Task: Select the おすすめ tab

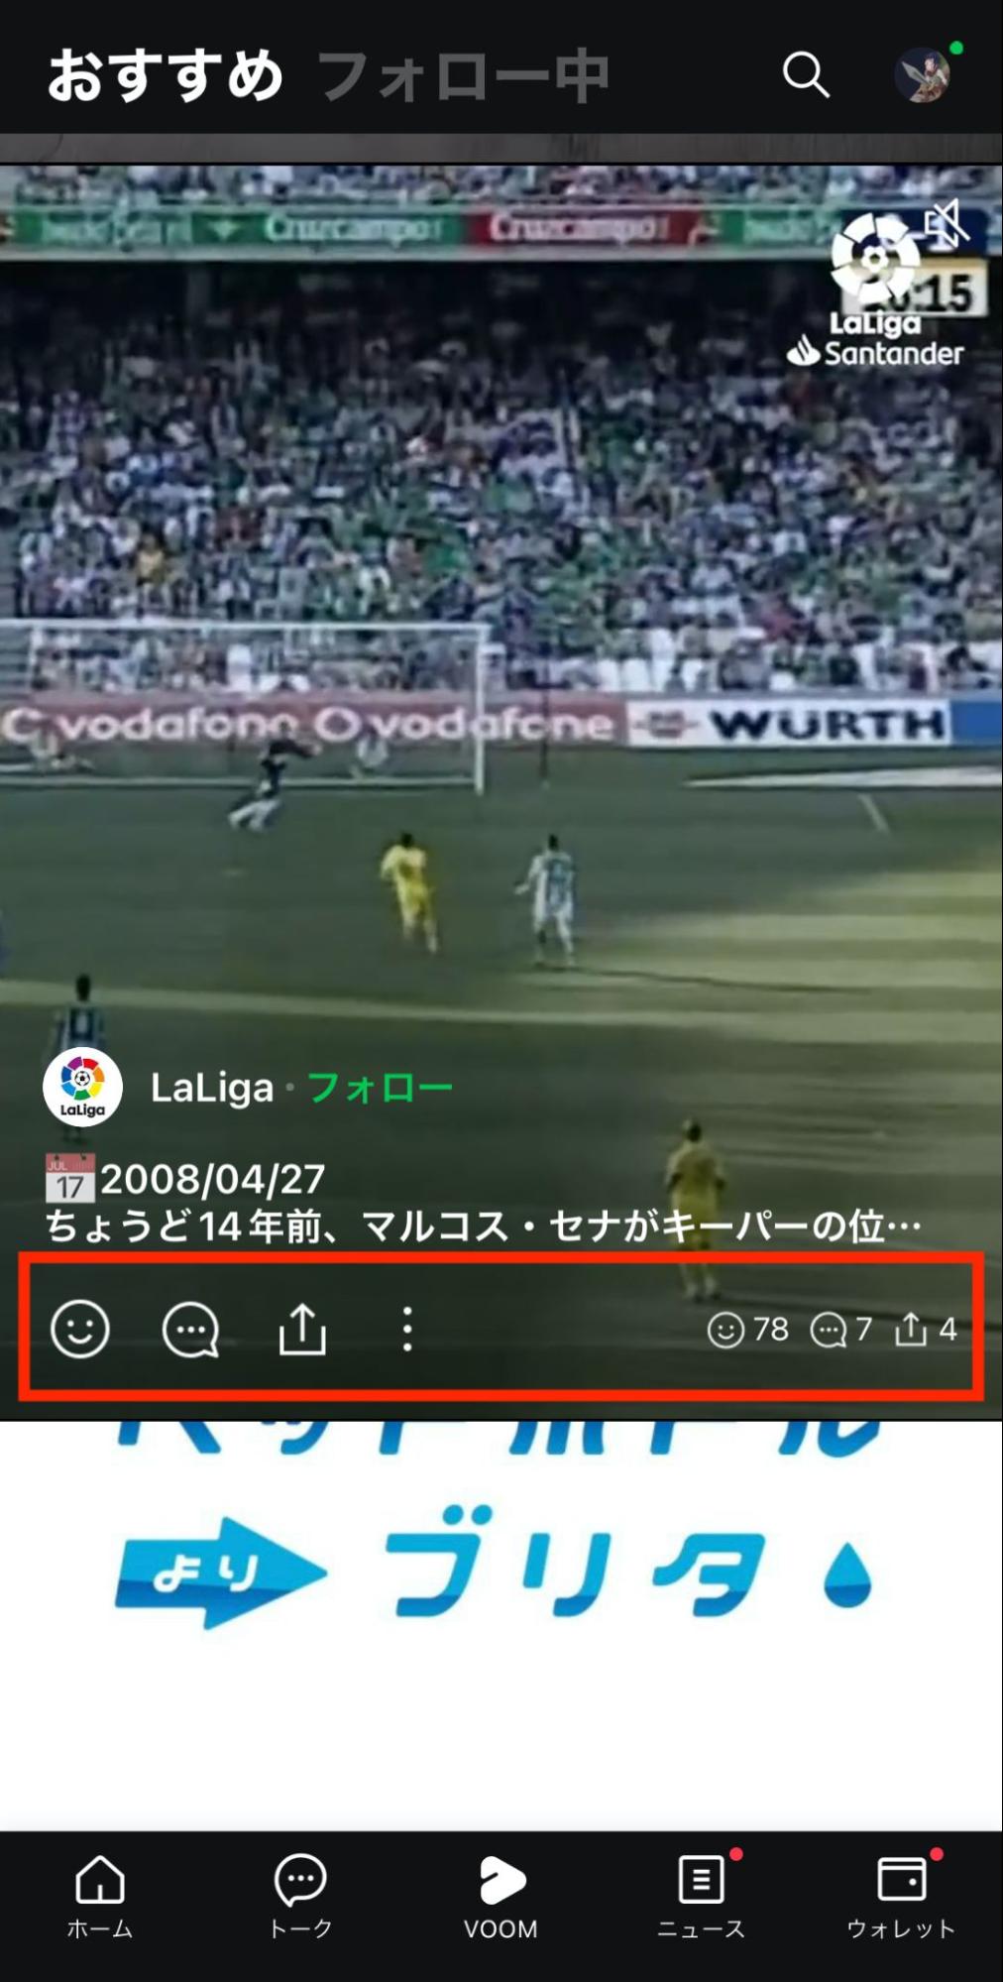Action: click(x=166, y=76)
